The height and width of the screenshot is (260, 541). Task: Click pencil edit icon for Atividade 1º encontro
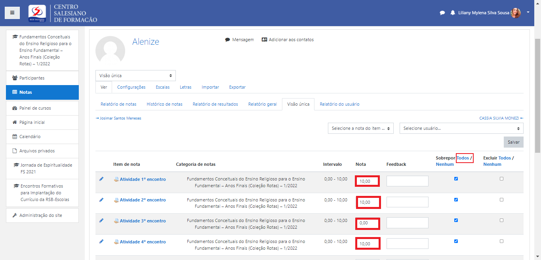pyautogui.click(x=101, y=179)
